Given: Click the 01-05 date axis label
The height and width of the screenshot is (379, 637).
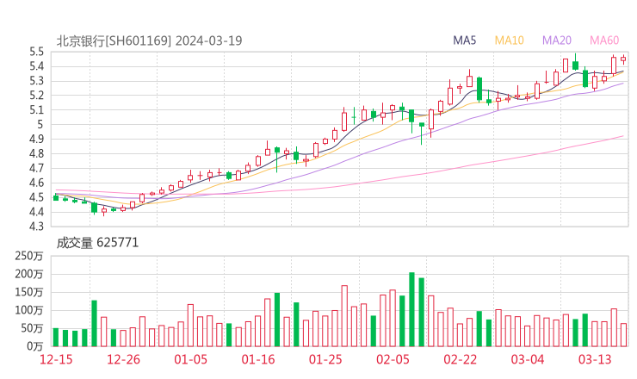Looking at the screenshot, I should click(190, 359).
